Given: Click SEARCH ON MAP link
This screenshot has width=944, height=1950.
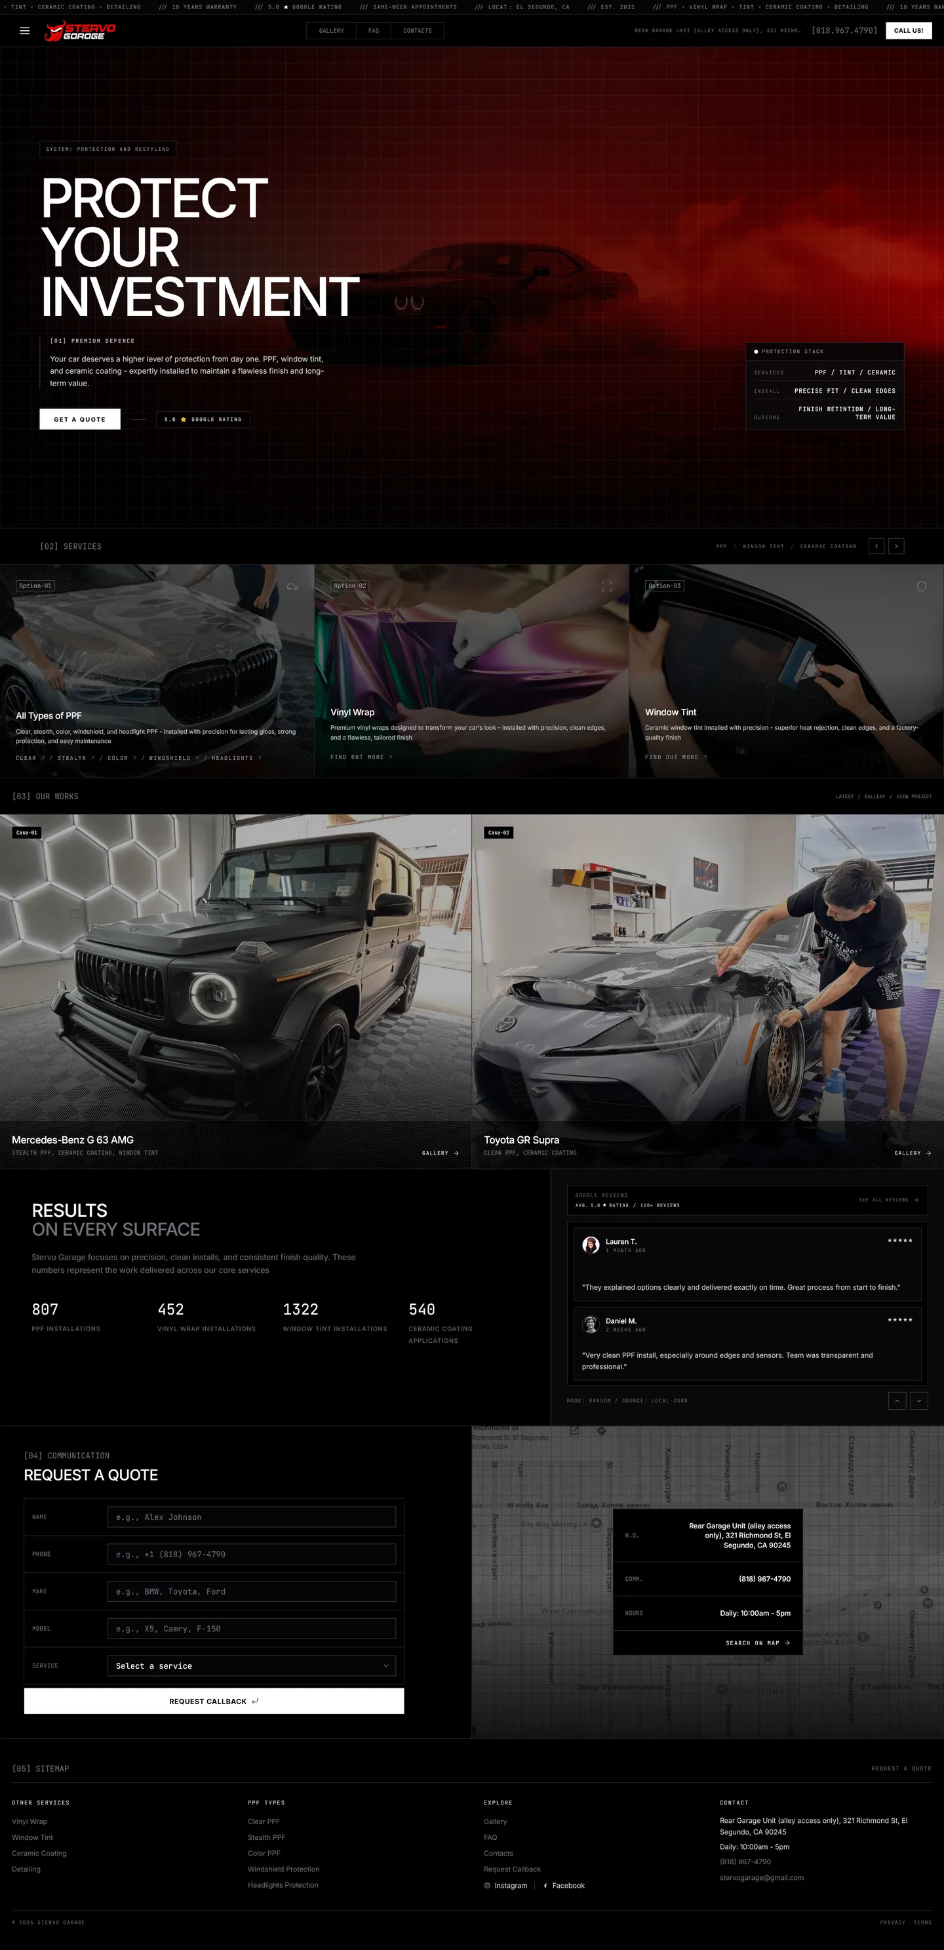Looking at the screenshot, I should (x=758, y=1642).
